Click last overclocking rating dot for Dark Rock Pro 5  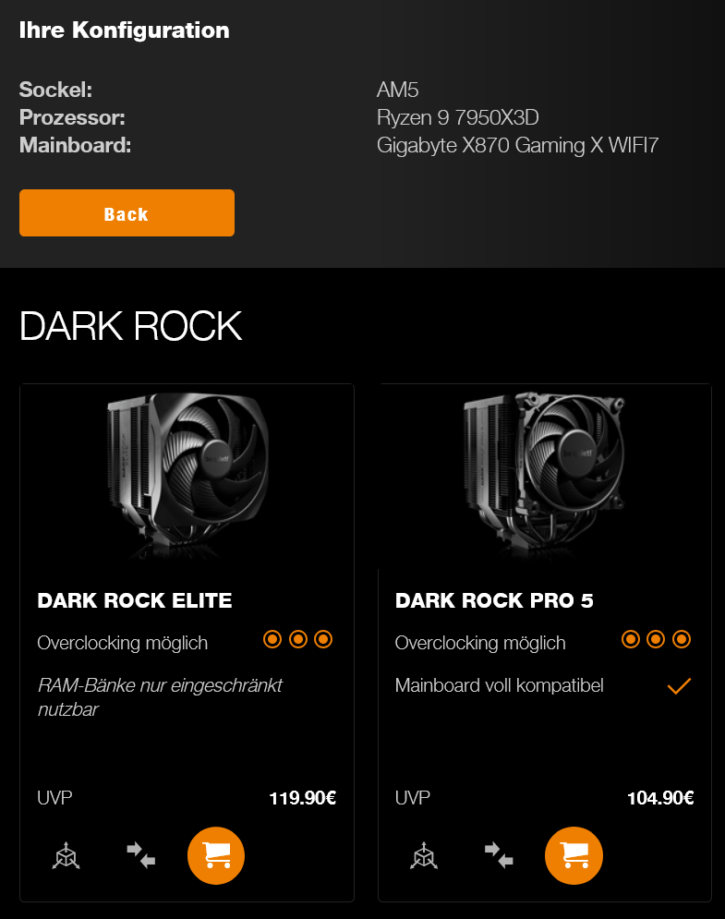(x=681, y=639)
